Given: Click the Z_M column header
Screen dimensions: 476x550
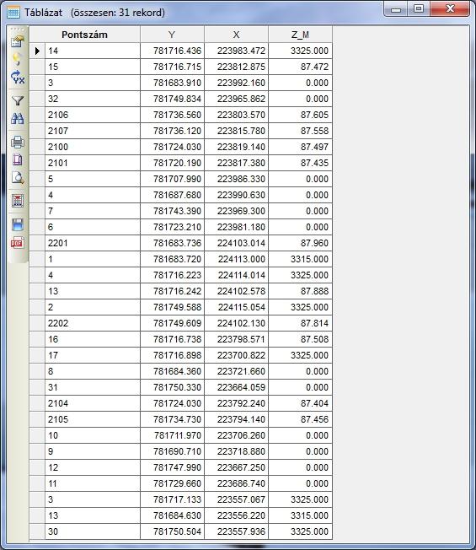Looking at the screenshot, I should coord(300,35).
